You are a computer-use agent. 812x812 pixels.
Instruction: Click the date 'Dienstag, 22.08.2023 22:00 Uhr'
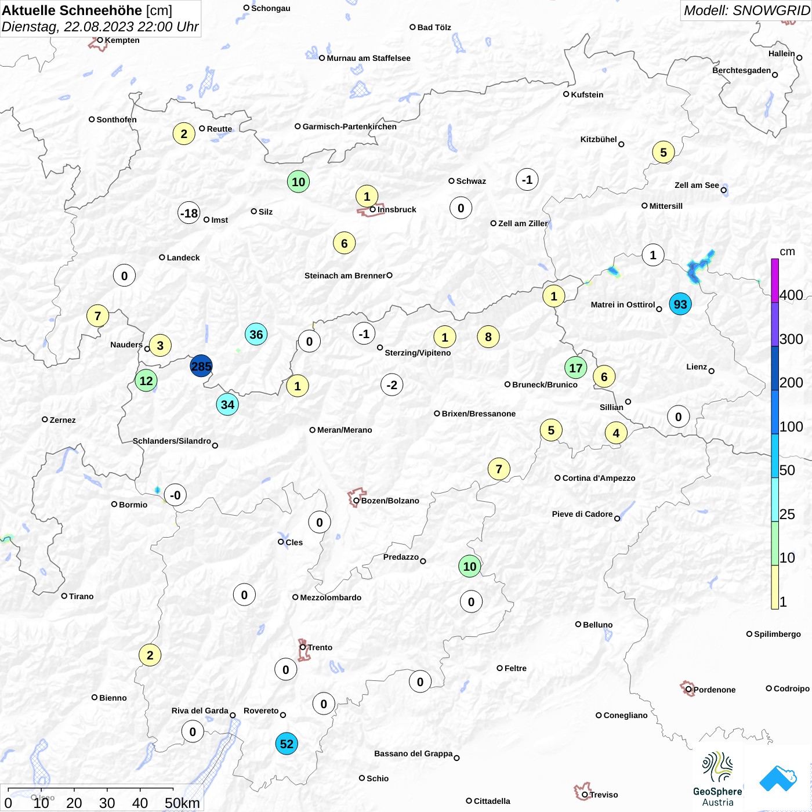point(100,27)
